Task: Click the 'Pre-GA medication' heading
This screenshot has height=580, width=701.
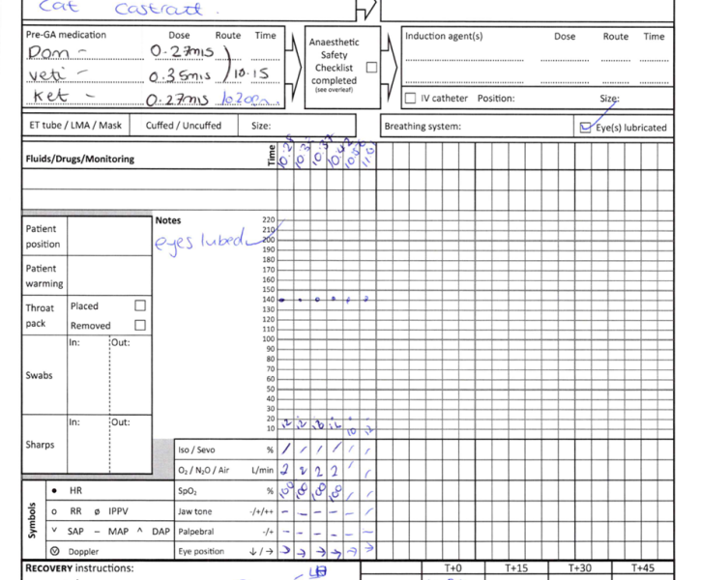Action: [66, 35]
